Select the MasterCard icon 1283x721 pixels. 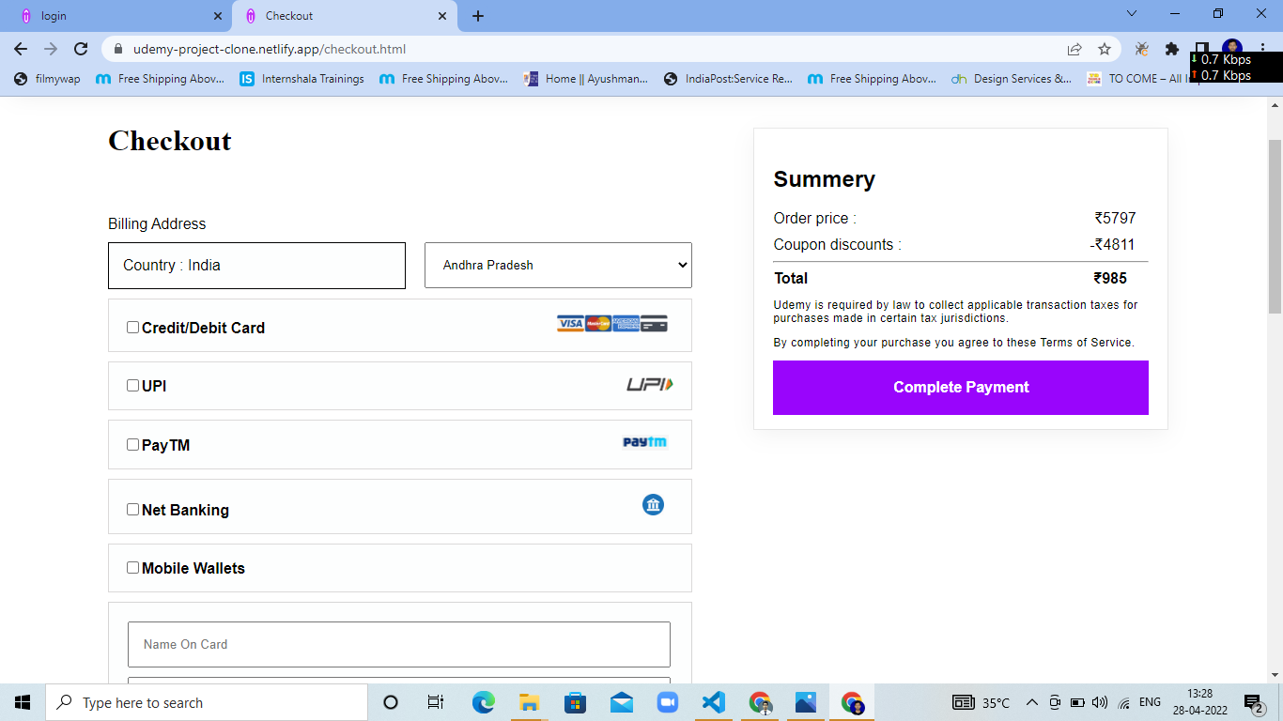point(598,323)
